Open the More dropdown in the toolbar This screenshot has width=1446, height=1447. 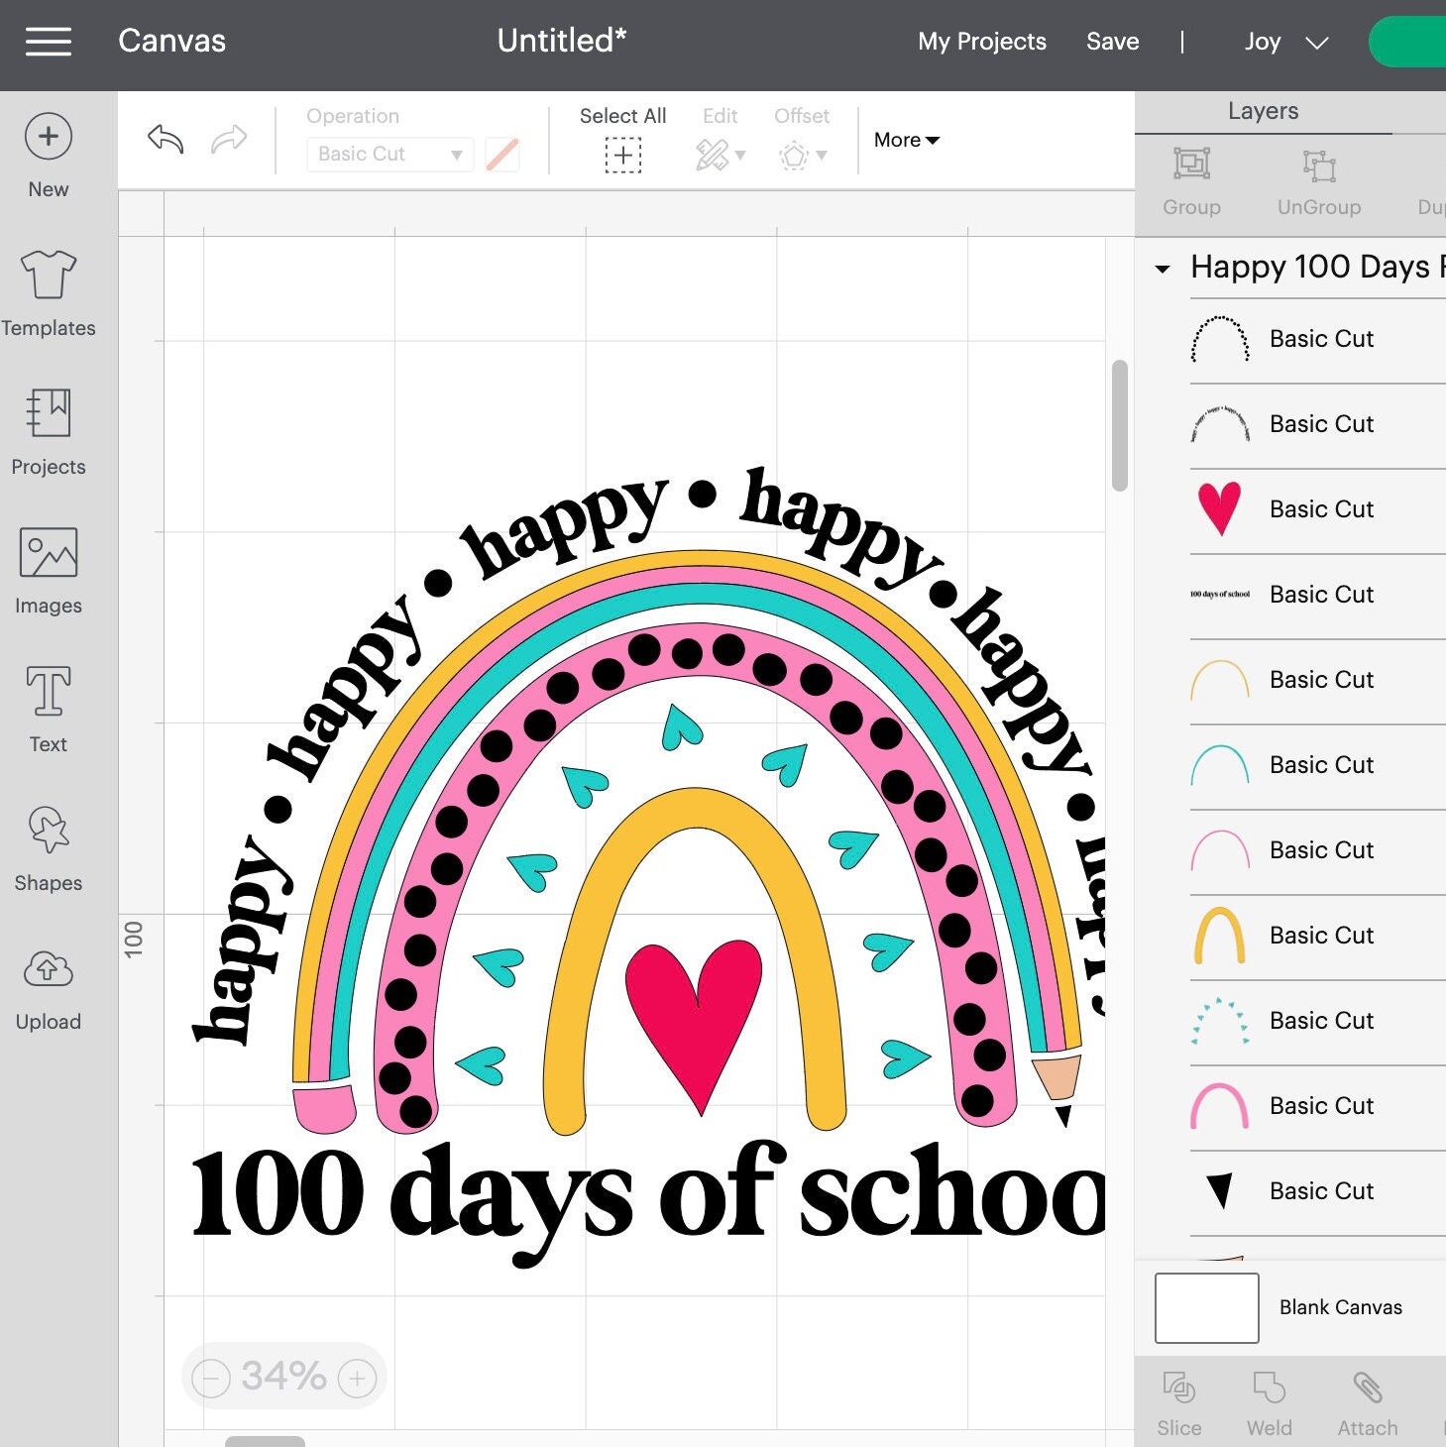click(904, 140)
